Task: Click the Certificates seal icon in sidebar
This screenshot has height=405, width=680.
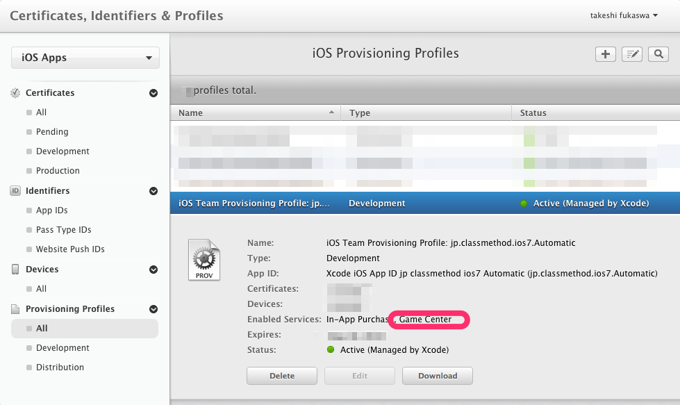Action: click(x=15, y=92)
